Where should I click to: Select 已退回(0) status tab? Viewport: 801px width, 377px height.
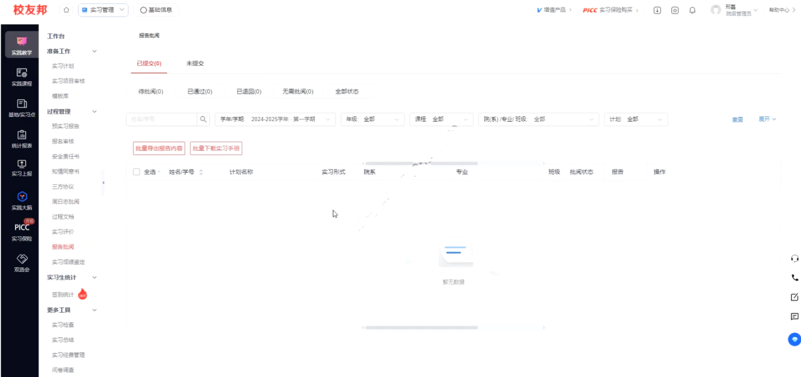click(249, 92)
